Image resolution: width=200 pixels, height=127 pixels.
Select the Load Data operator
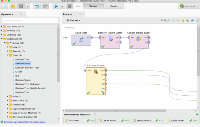coord(81,40)
